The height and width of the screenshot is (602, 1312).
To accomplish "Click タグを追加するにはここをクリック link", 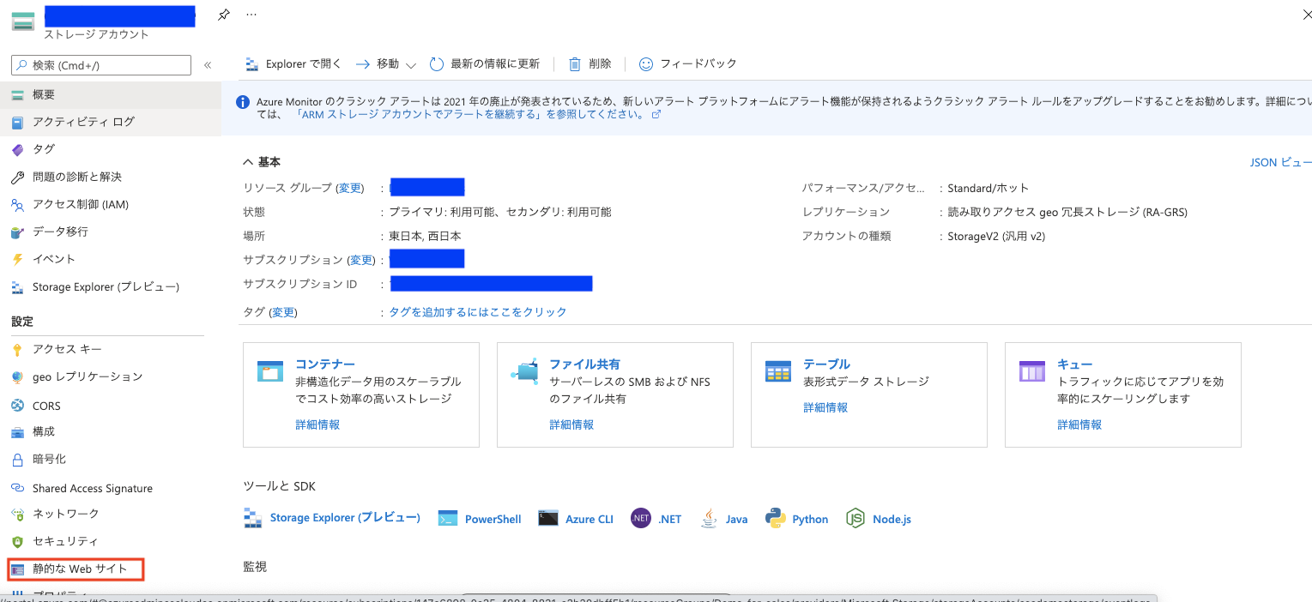I will 478,312.
